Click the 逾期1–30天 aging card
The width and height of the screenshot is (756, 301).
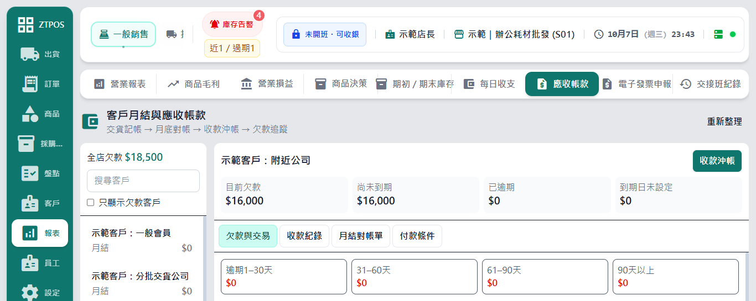tap(284, 277)
